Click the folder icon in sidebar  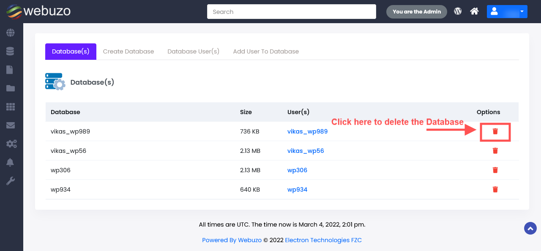tap(11, 88)
